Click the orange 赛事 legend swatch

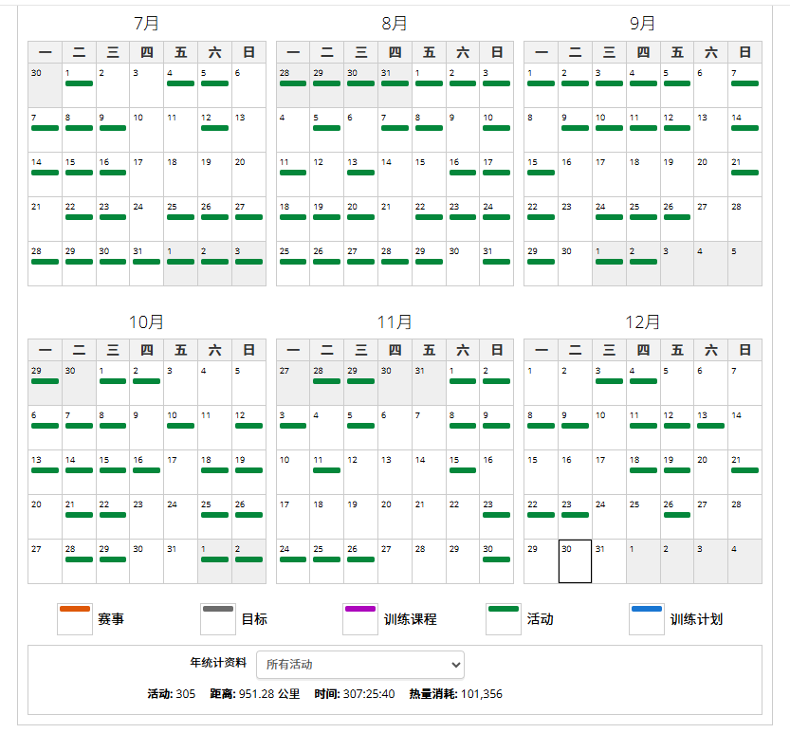click(x=74, y=618)
